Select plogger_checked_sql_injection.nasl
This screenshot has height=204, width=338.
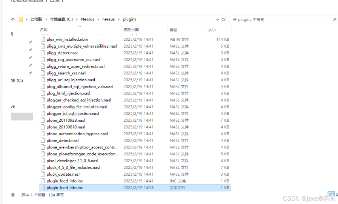tap(79, 100)
